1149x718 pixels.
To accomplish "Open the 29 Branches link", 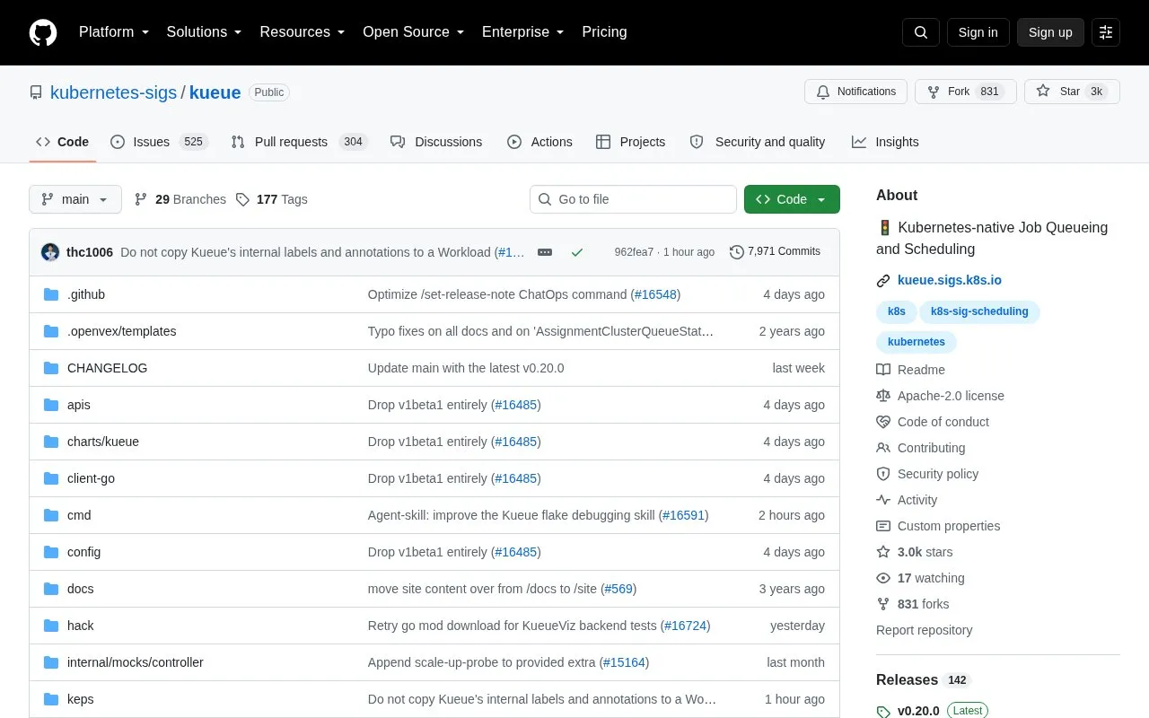I will 180,199.
